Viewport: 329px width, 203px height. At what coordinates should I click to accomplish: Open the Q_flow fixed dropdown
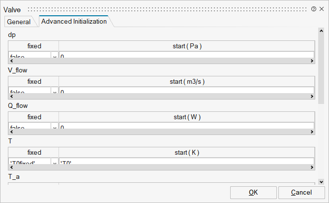pyautogui.click(x=55, y=126)
